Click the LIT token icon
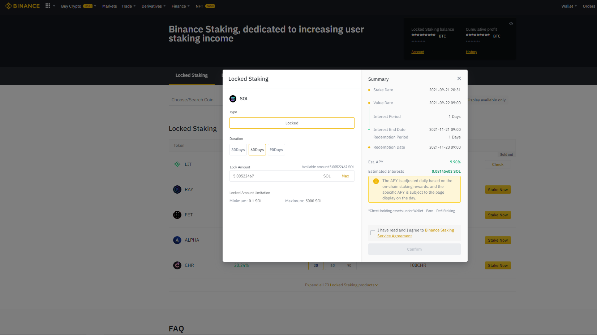The image size is (597, 335). tap(177, 164)
